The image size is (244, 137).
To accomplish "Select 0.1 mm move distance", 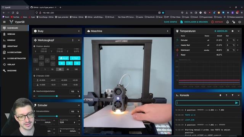I will coord(37,69).
